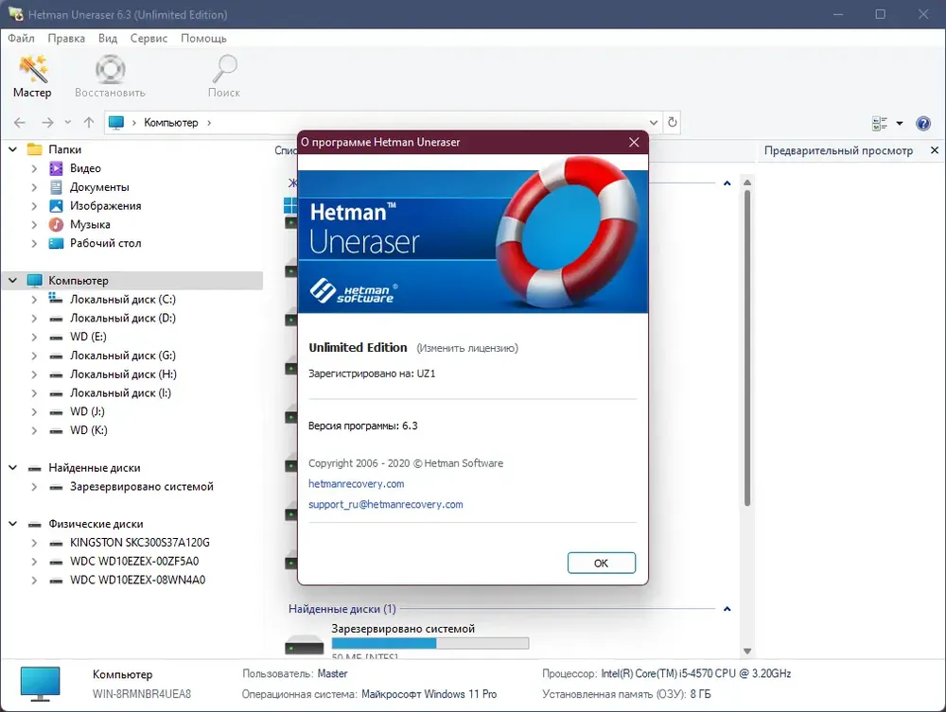Click Компьютер in address breadcrumb
946x712 pixels.
[x=170, y=122]
